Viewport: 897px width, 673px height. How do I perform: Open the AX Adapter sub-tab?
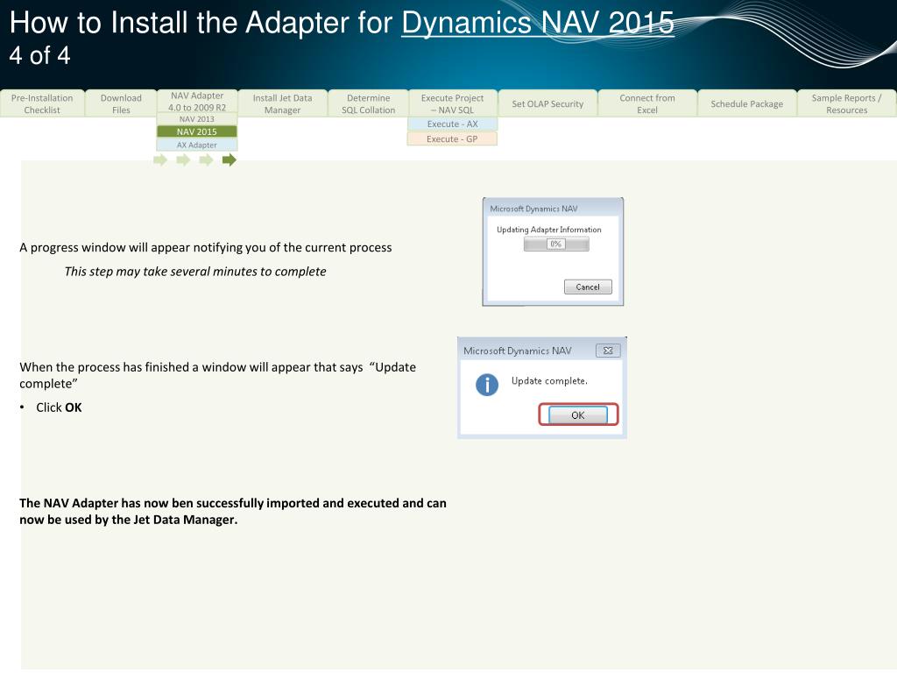coord(197,145)
